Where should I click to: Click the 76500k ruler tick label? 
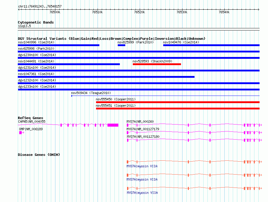pyautogui.click(x=55, y=12)
